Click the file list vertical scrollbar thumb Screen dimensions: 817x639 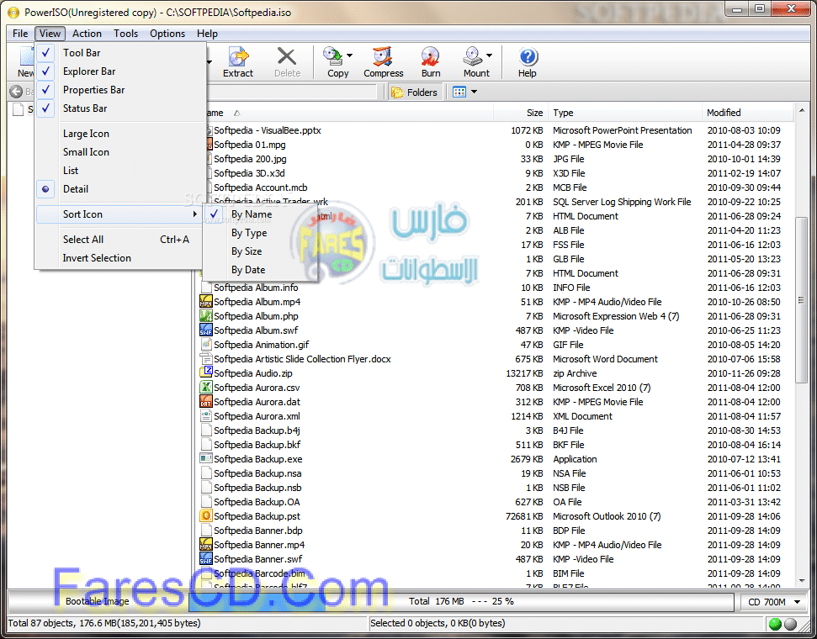click(802, 300)
